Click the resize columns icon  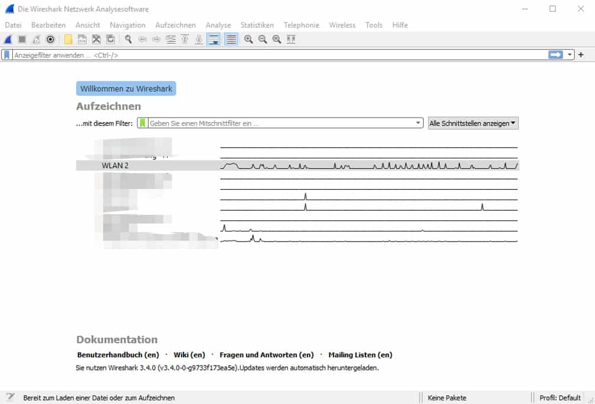[x=291, y=39]
